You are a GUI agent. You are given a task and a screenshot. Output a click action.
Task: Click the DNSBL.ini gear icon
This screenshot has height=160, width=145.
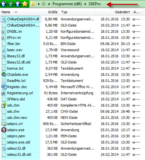pos(4,31)
